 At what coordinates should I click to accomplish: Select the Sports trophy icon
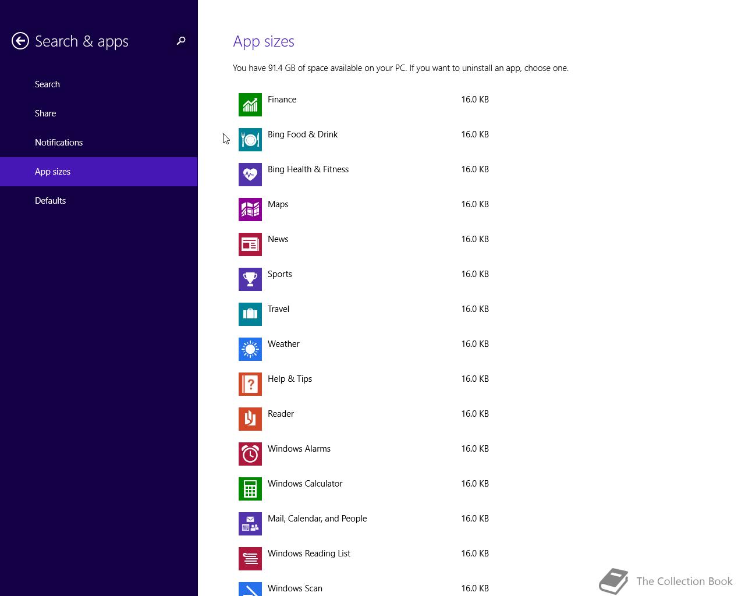(250, 279)
